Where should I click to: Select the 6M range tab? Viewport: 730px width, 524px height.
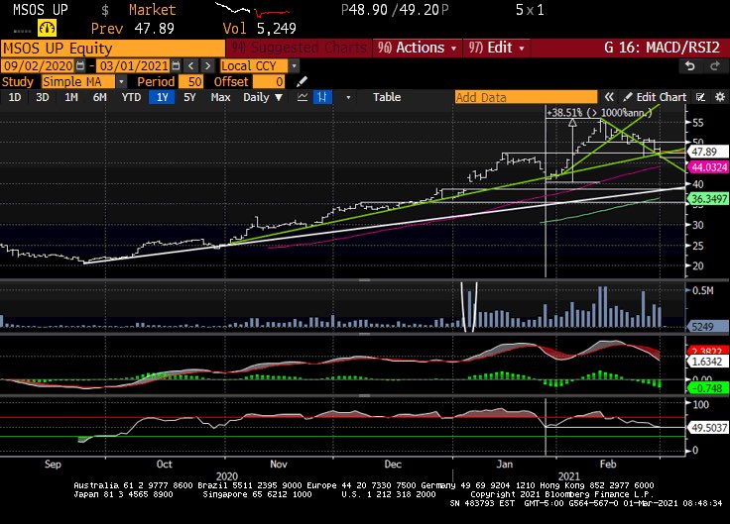pyautogui.click(x=99, y=97)
